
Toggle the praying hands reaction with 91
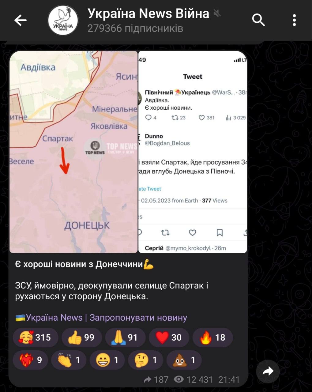pyautogui.click(x=125, y=337)
